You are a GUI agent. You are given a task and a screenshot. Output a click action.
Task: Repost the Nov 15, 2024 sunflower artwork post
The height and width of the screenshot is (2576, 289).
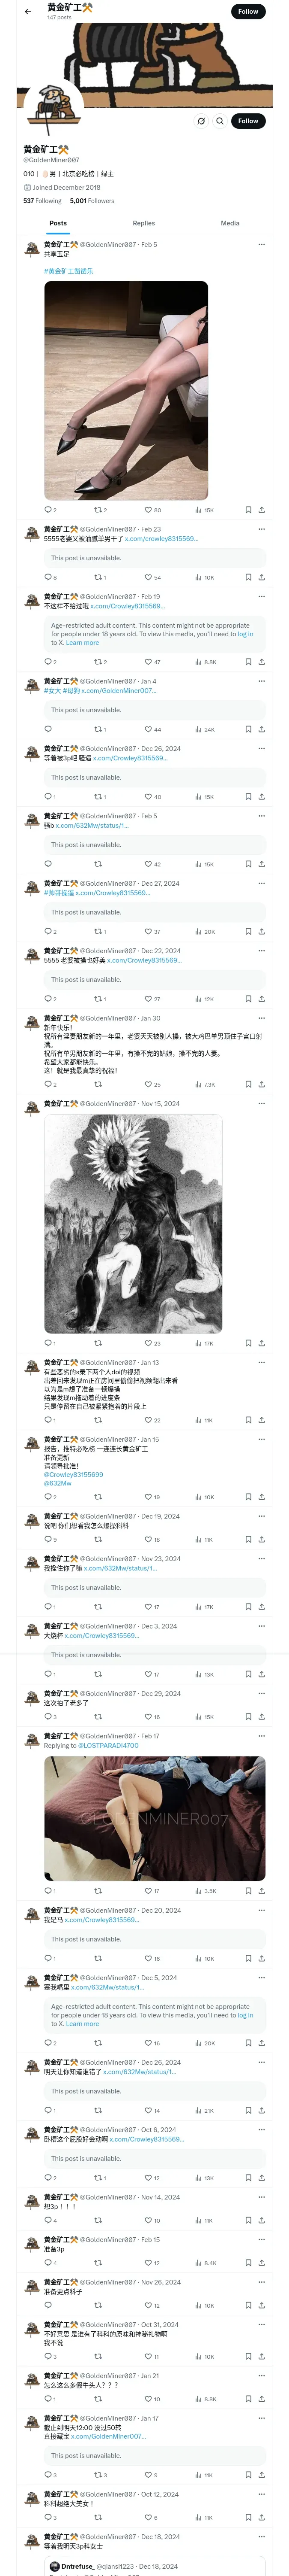[x=98, y=1343]
